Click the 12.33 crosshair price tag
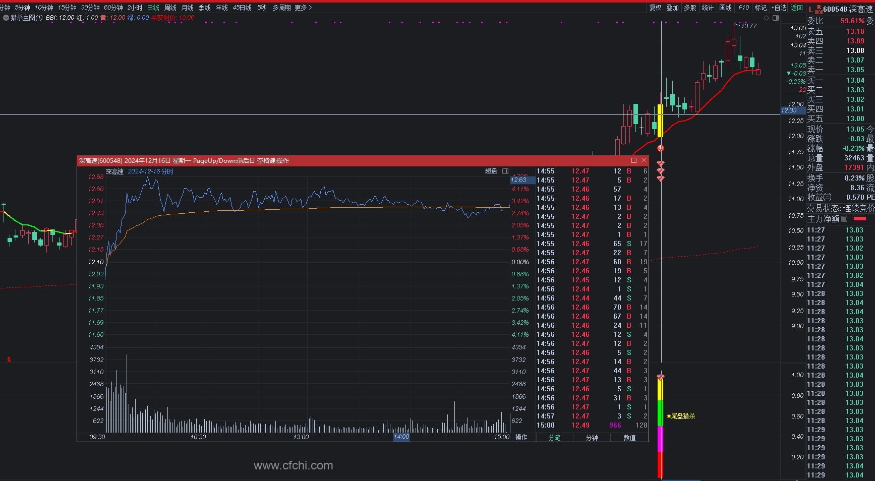Viewport: 875px width, 481px height. [x=793, y=110]
